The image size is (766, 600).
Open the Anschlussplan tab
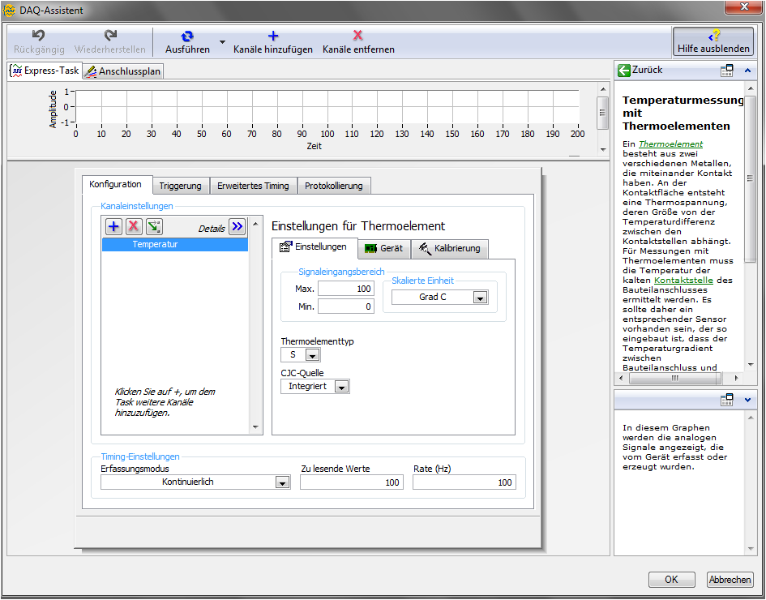coord(123,71)
